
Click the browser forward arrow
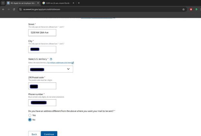[8, 9]
